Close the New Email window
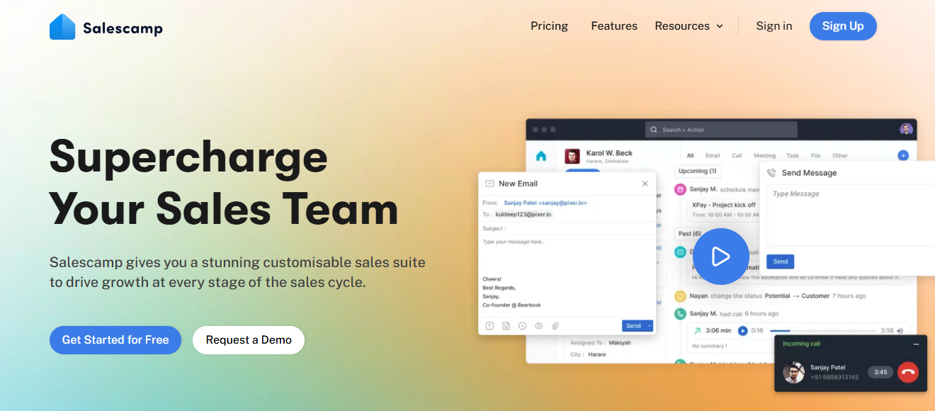This screenshot has width=935, height=411. click(x=645, y=184)
